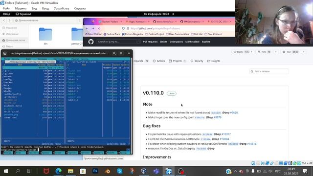Click the Firefox address bar URL
The height and width of the screenshot is (176, 313).
click(156, 28)
